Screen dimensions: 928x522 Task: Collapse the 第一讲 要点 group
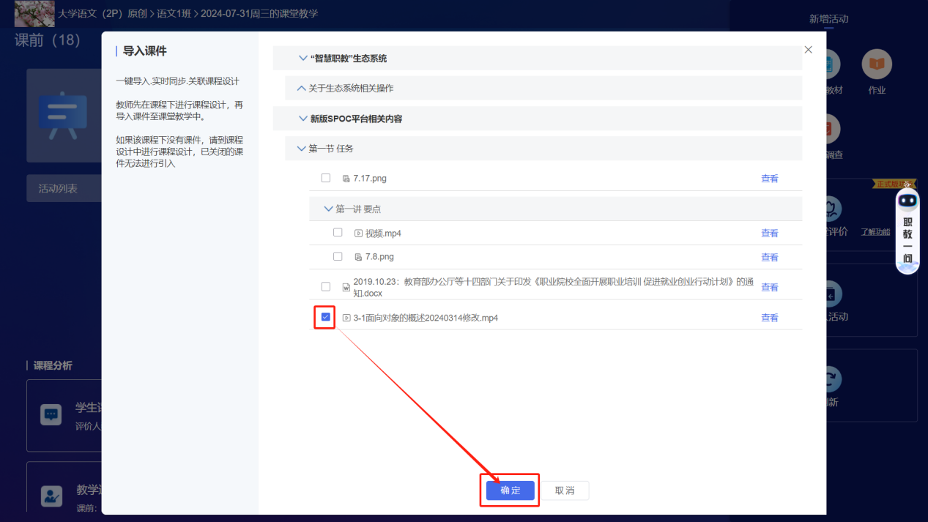pos(328,209)
